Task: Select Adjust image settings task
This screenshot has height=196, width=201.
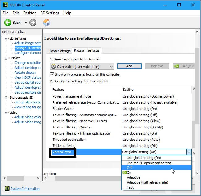Action: (28, 43)
